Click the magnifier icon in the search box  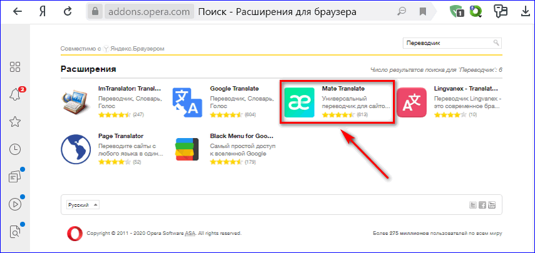pyautogui.click(x=496, y=43)
